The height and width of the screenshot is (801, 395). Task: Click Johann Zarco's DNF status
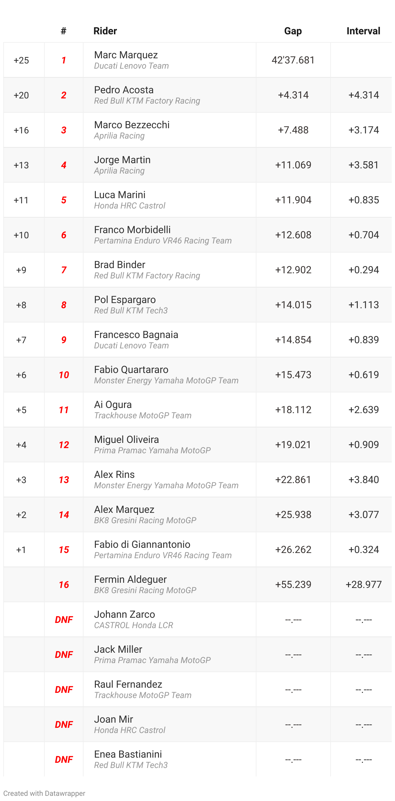(x=64, y=619)
